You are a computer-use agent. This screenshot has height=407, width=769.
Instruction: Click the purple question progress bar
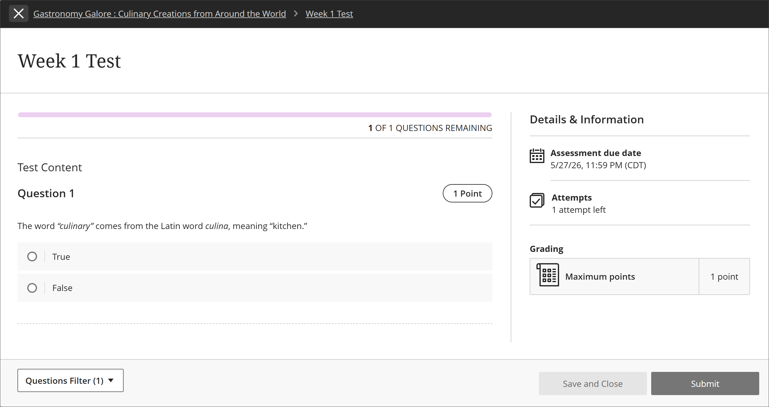255,115
